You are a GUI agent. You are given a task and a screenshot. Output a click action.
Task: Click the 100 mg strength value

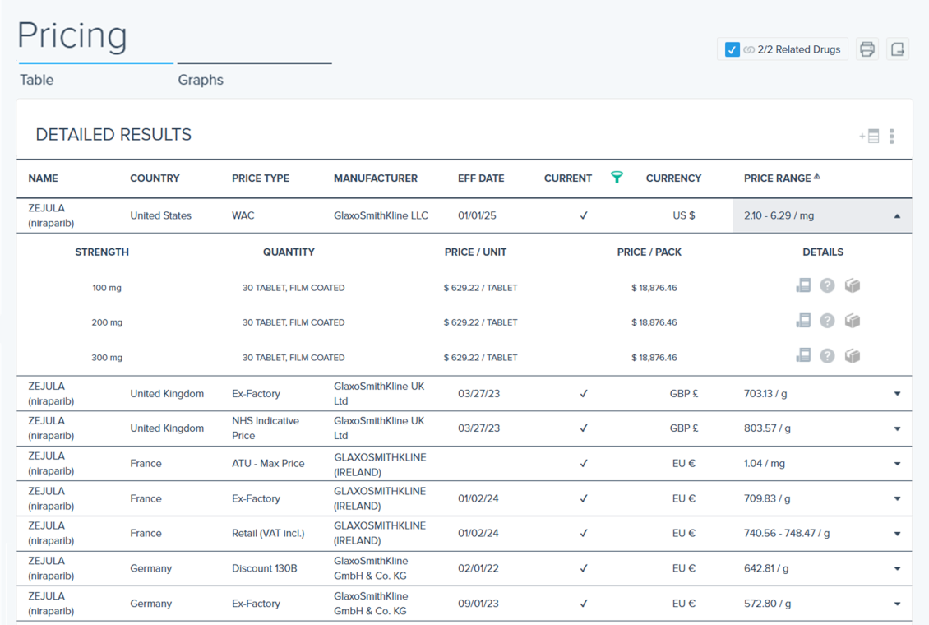(107, 287)
